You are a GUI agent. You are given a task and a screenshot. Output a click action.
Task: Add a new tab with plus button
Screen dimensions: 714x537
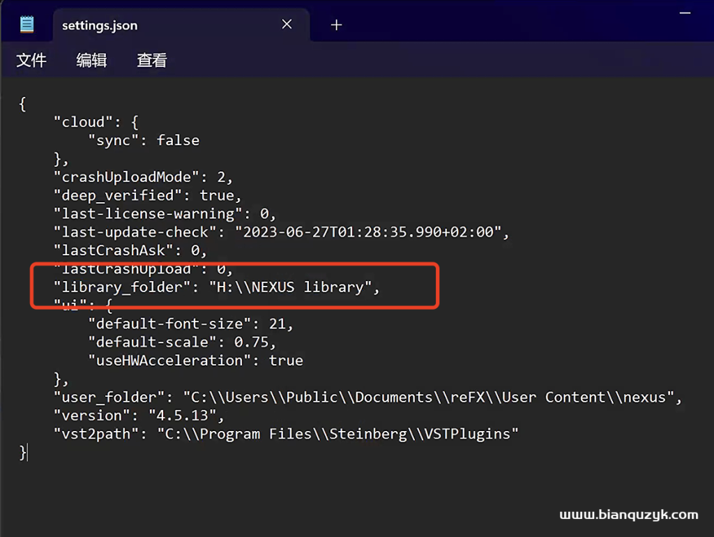pos(337,25)
